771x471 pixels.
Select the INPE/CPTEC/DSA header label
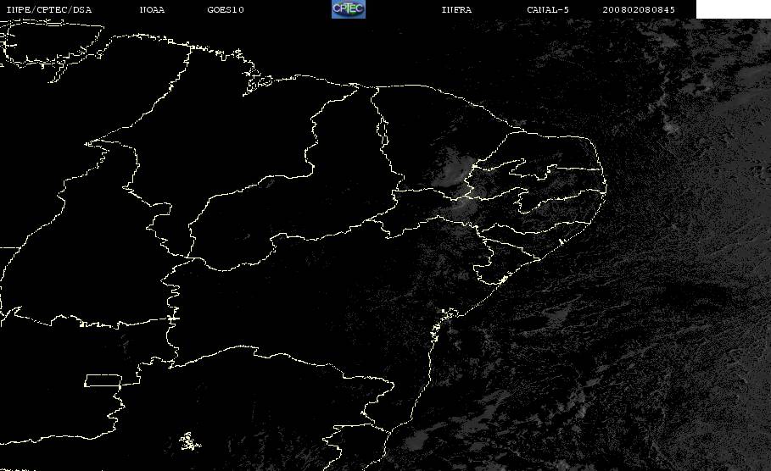(48, 9)
